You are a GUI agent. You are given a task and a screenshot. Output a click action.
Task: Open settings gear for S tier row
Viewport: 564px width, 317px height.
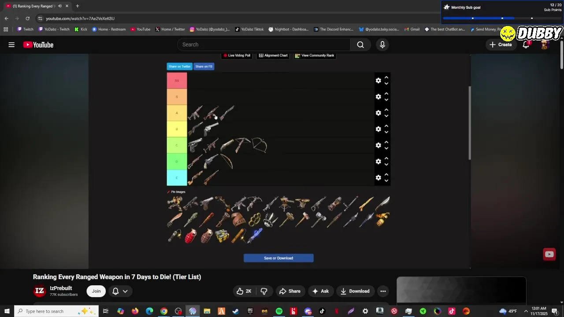[378, 97]
